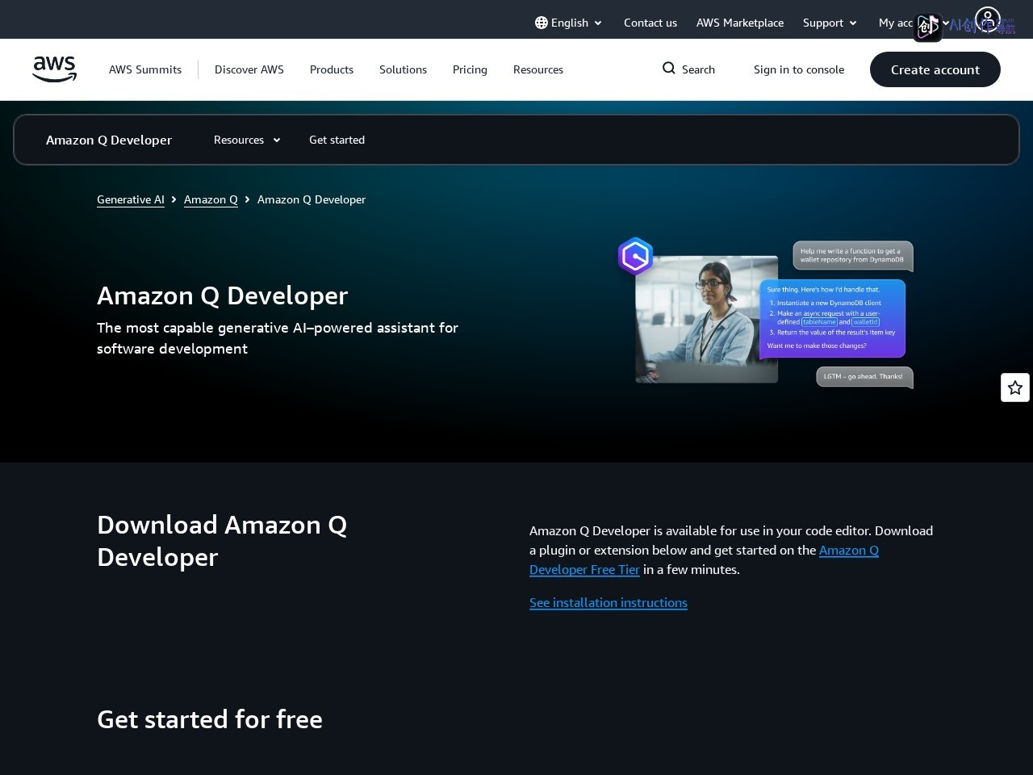Click the Amazon Q Developer hero heading
Image resolution: width=1033 pixels, height=775 pixels.
coord(222,295)
